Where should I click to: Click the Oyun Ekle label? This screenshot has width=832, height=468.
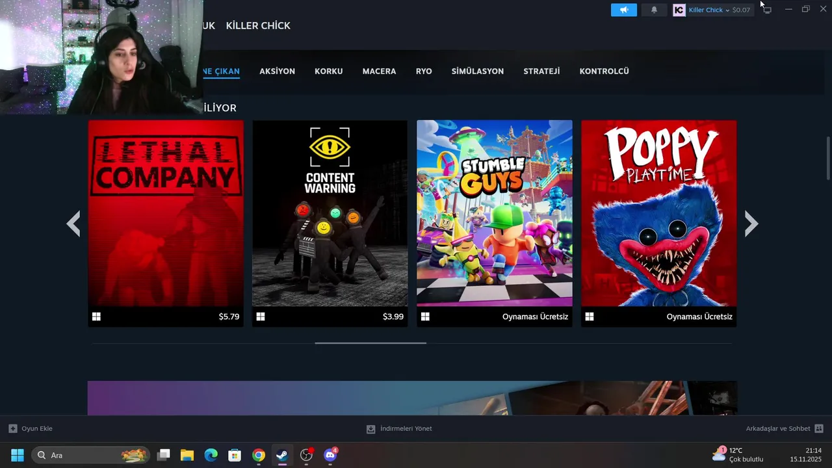(37, 428)
